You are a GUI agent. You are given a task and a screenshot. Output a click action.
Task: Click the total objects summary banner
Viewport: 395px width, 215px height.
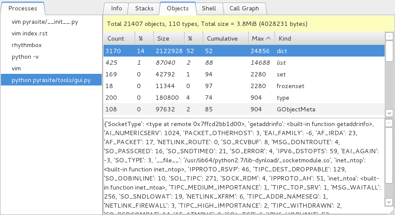tap(249, 24)
